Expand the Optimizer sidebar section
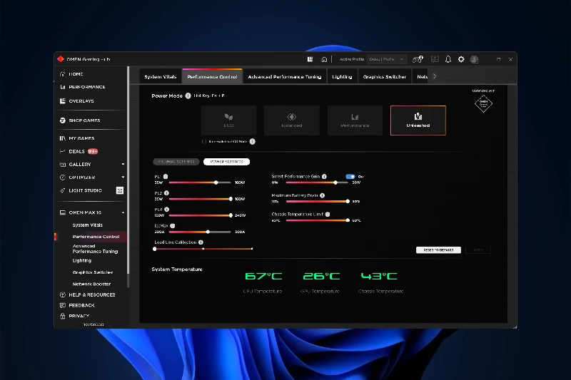The image size is (571, 380). click(x=123, y=178)
